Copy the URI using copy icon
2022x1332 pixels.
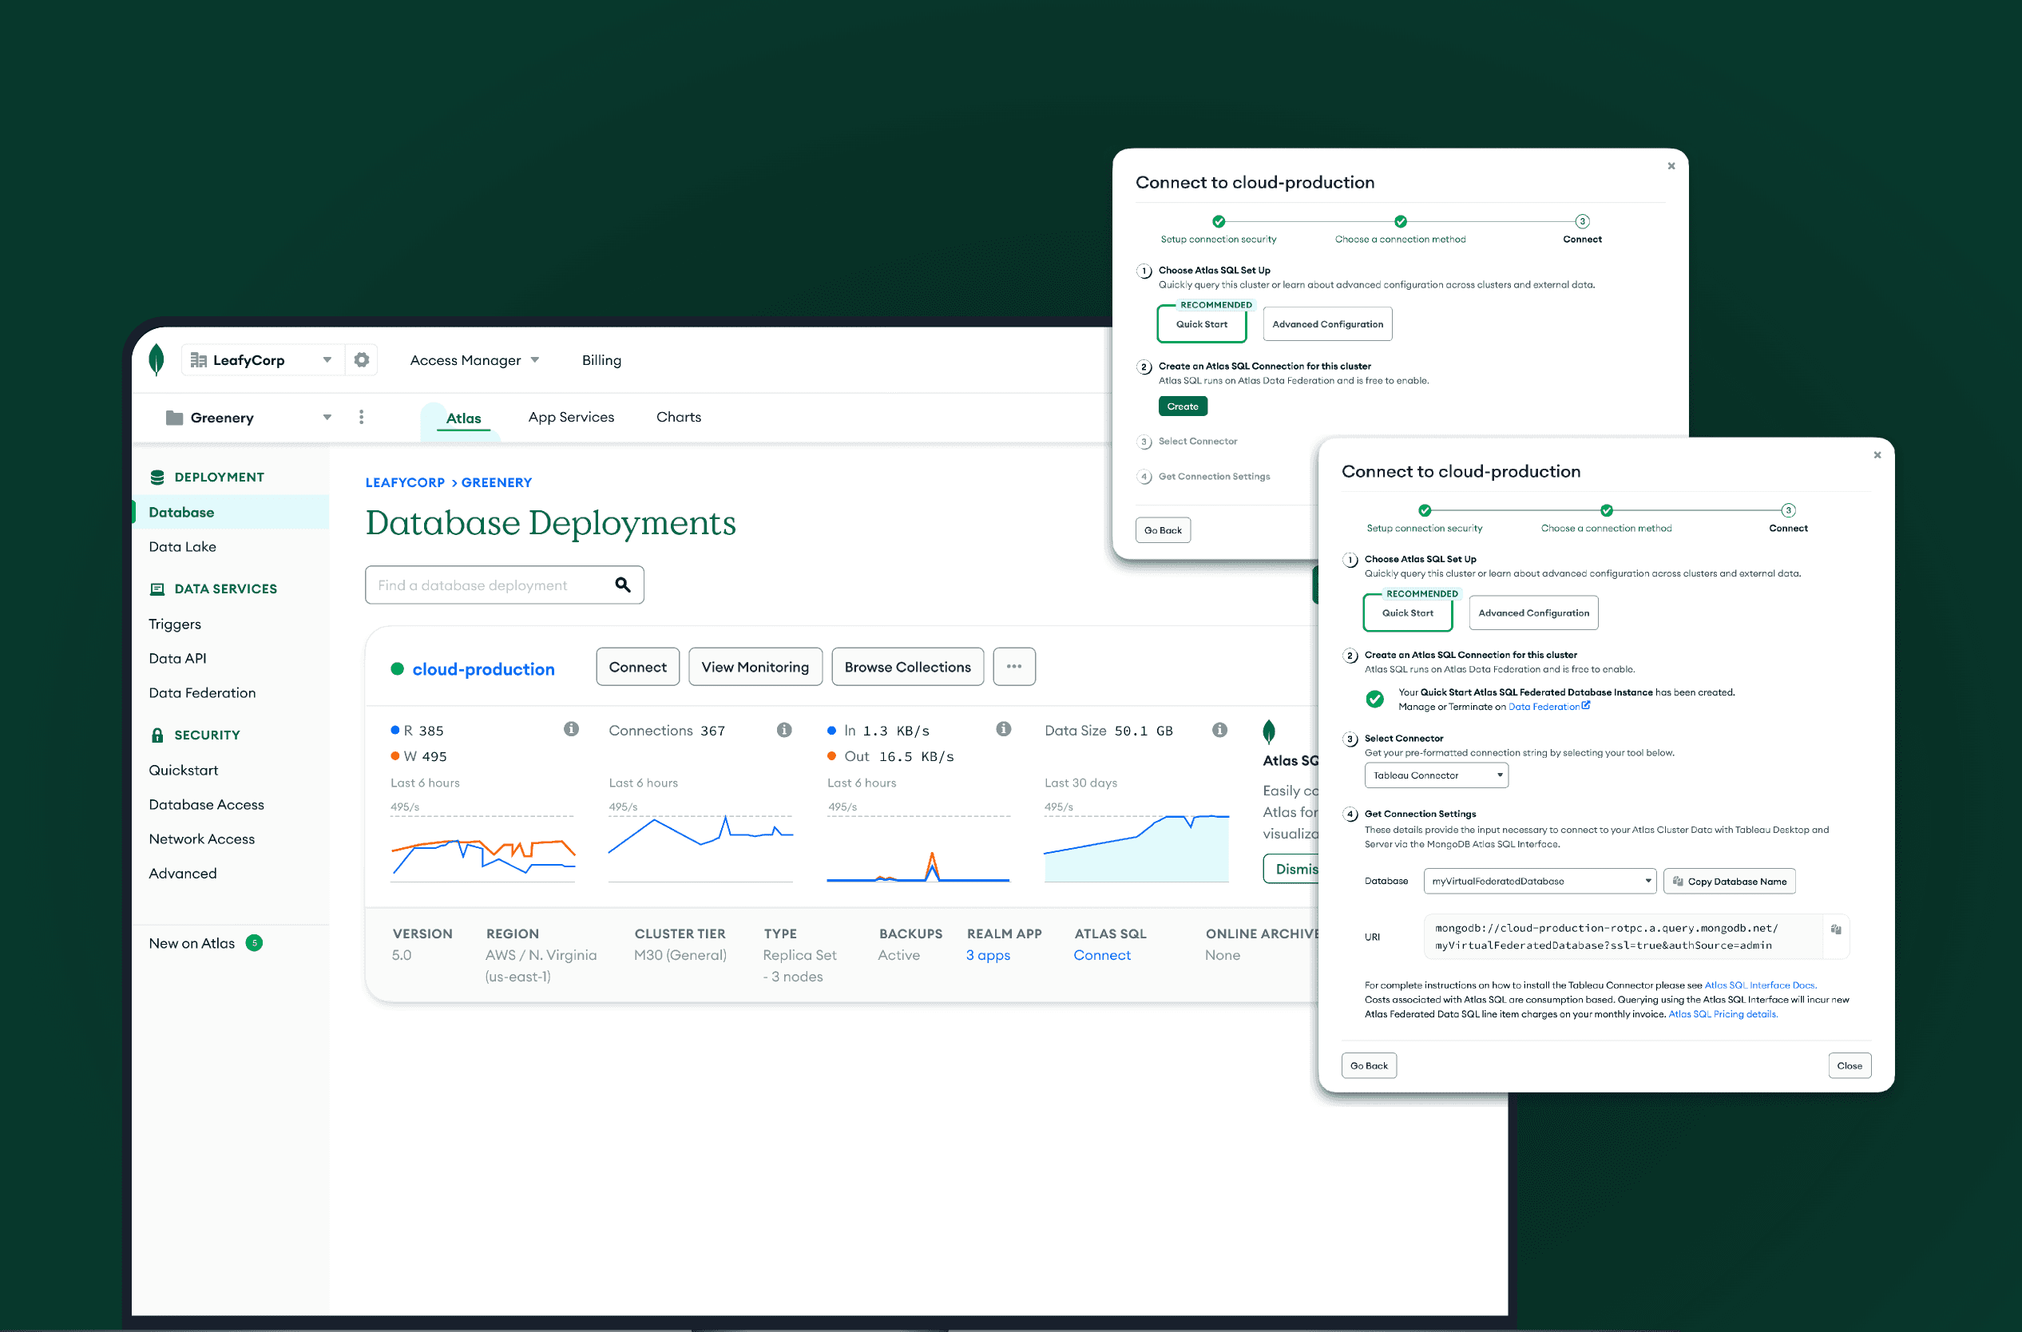pyautogui.click(x=1835, y=930)
